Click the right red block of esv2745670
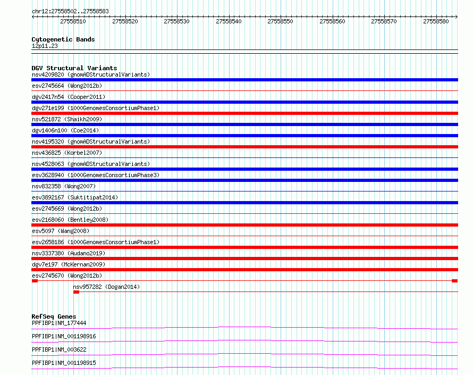The image size is (473, 375). 454,281
